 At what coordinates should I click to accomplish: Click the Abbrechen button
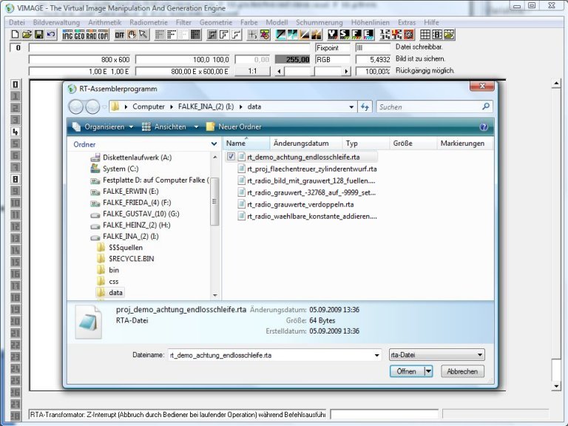(464, 371)
